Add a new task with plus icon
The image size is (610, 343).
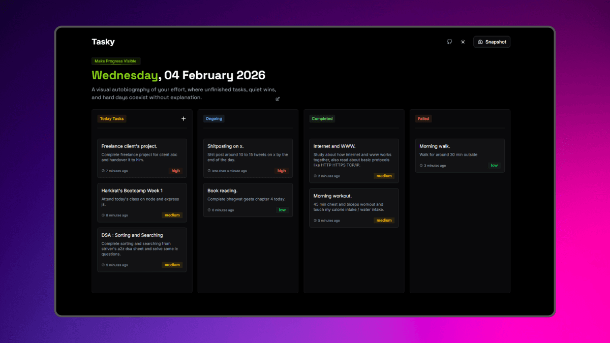[184, 119]
